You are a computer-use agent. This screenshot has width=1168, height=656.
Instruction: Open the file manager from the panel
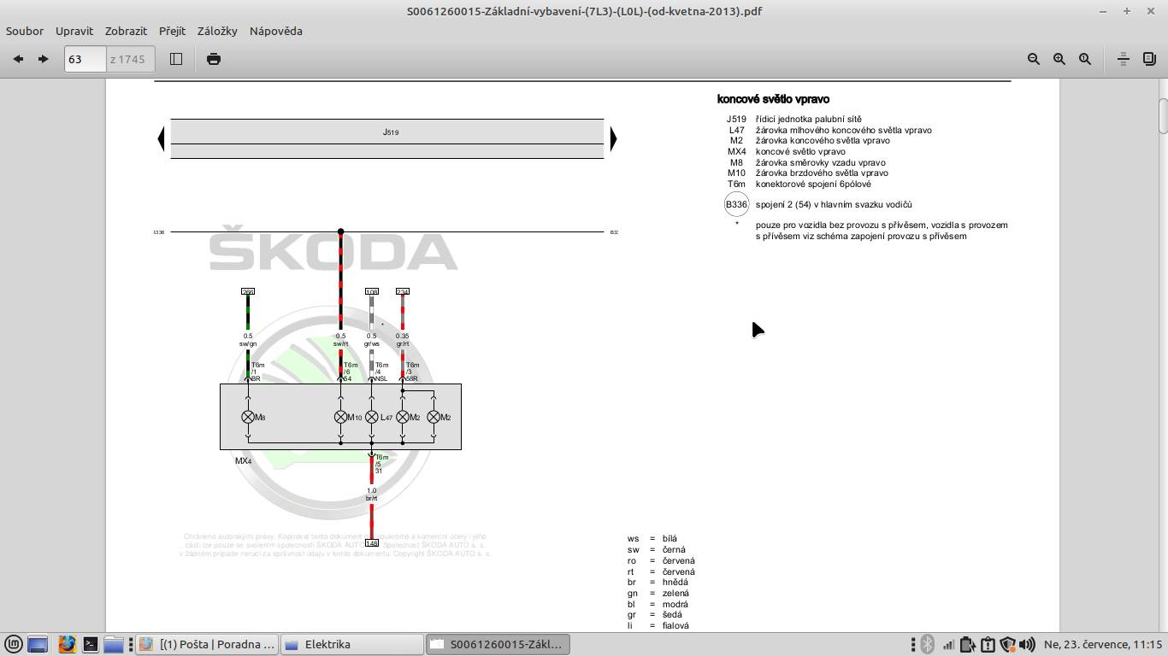tap(114, 644)
